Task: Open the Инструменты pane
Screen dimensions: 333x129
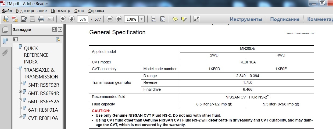Action: (x=246, y=19)
